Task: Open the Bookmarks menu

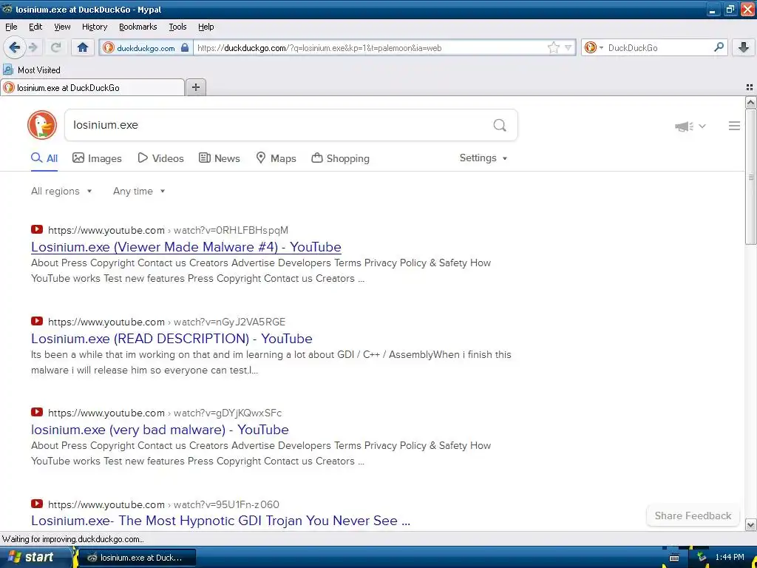Action: pos(138,27)
